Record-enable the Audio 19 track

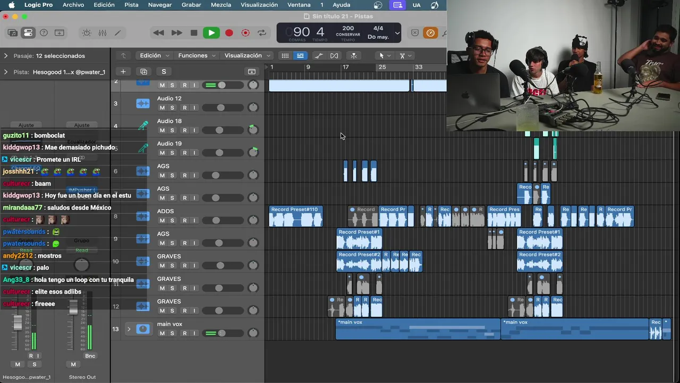point(184,153)
